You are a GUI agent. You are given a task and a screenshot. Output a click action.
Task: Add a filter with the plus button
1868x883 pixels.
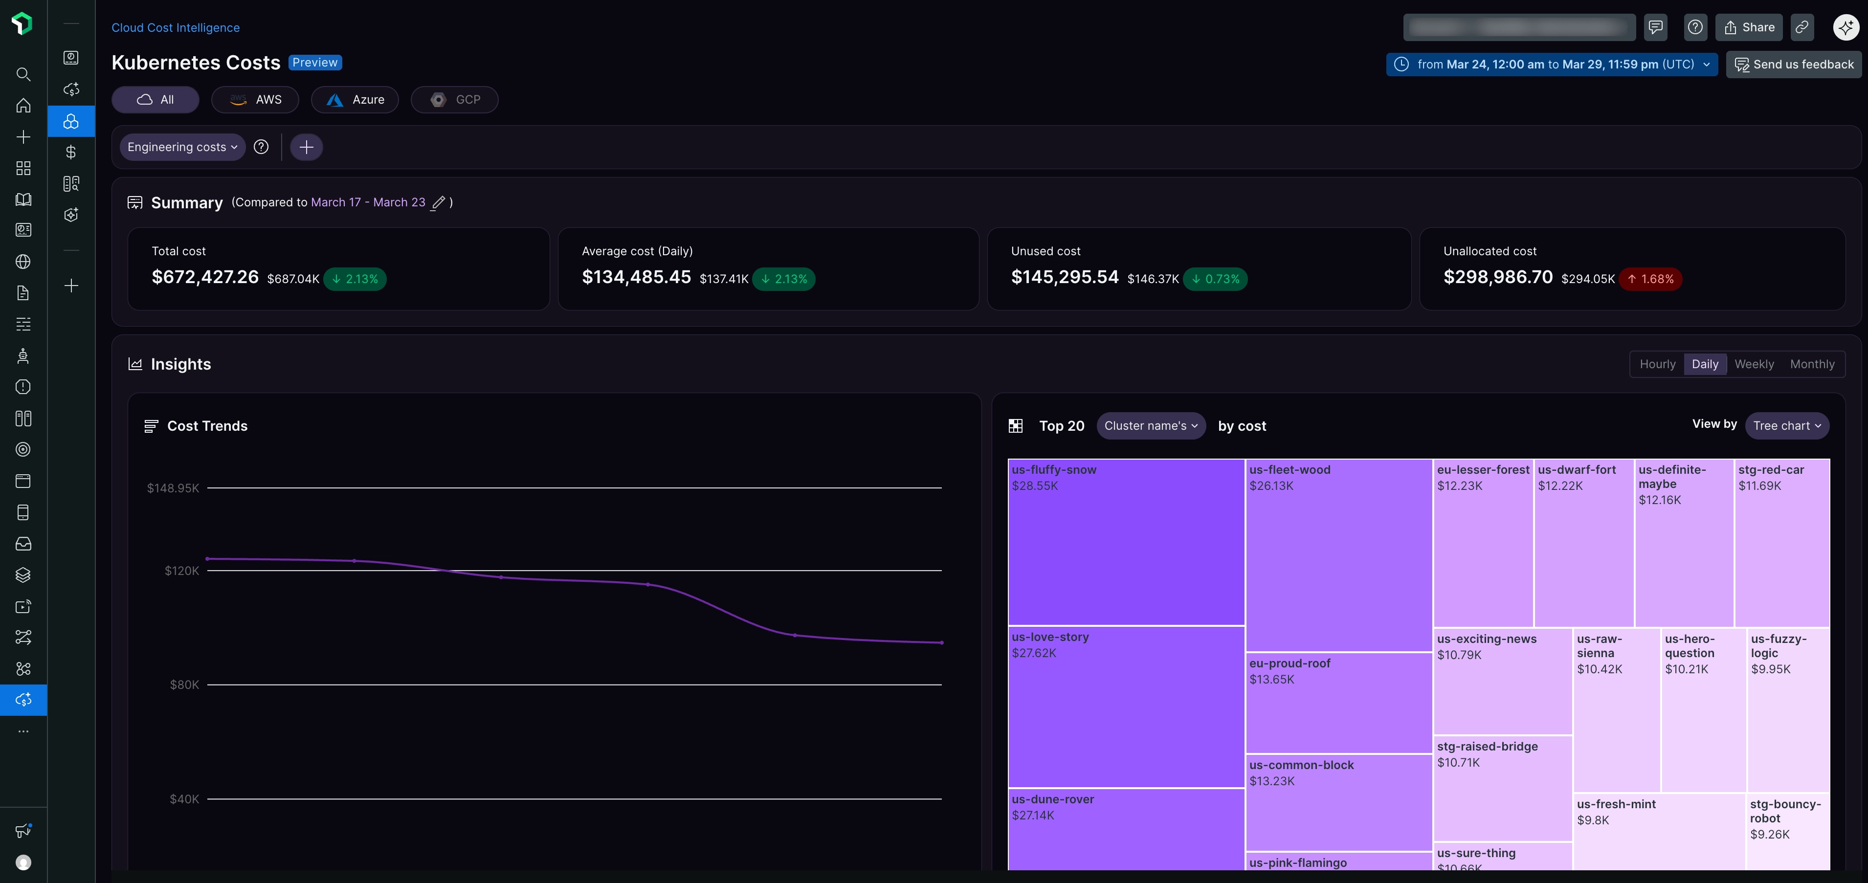pos(307,147)
